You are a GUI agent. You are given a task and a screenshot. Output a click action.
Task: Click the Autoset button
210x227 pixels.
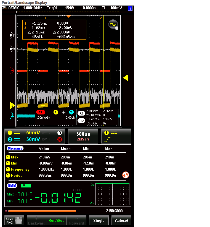(121, 220)
